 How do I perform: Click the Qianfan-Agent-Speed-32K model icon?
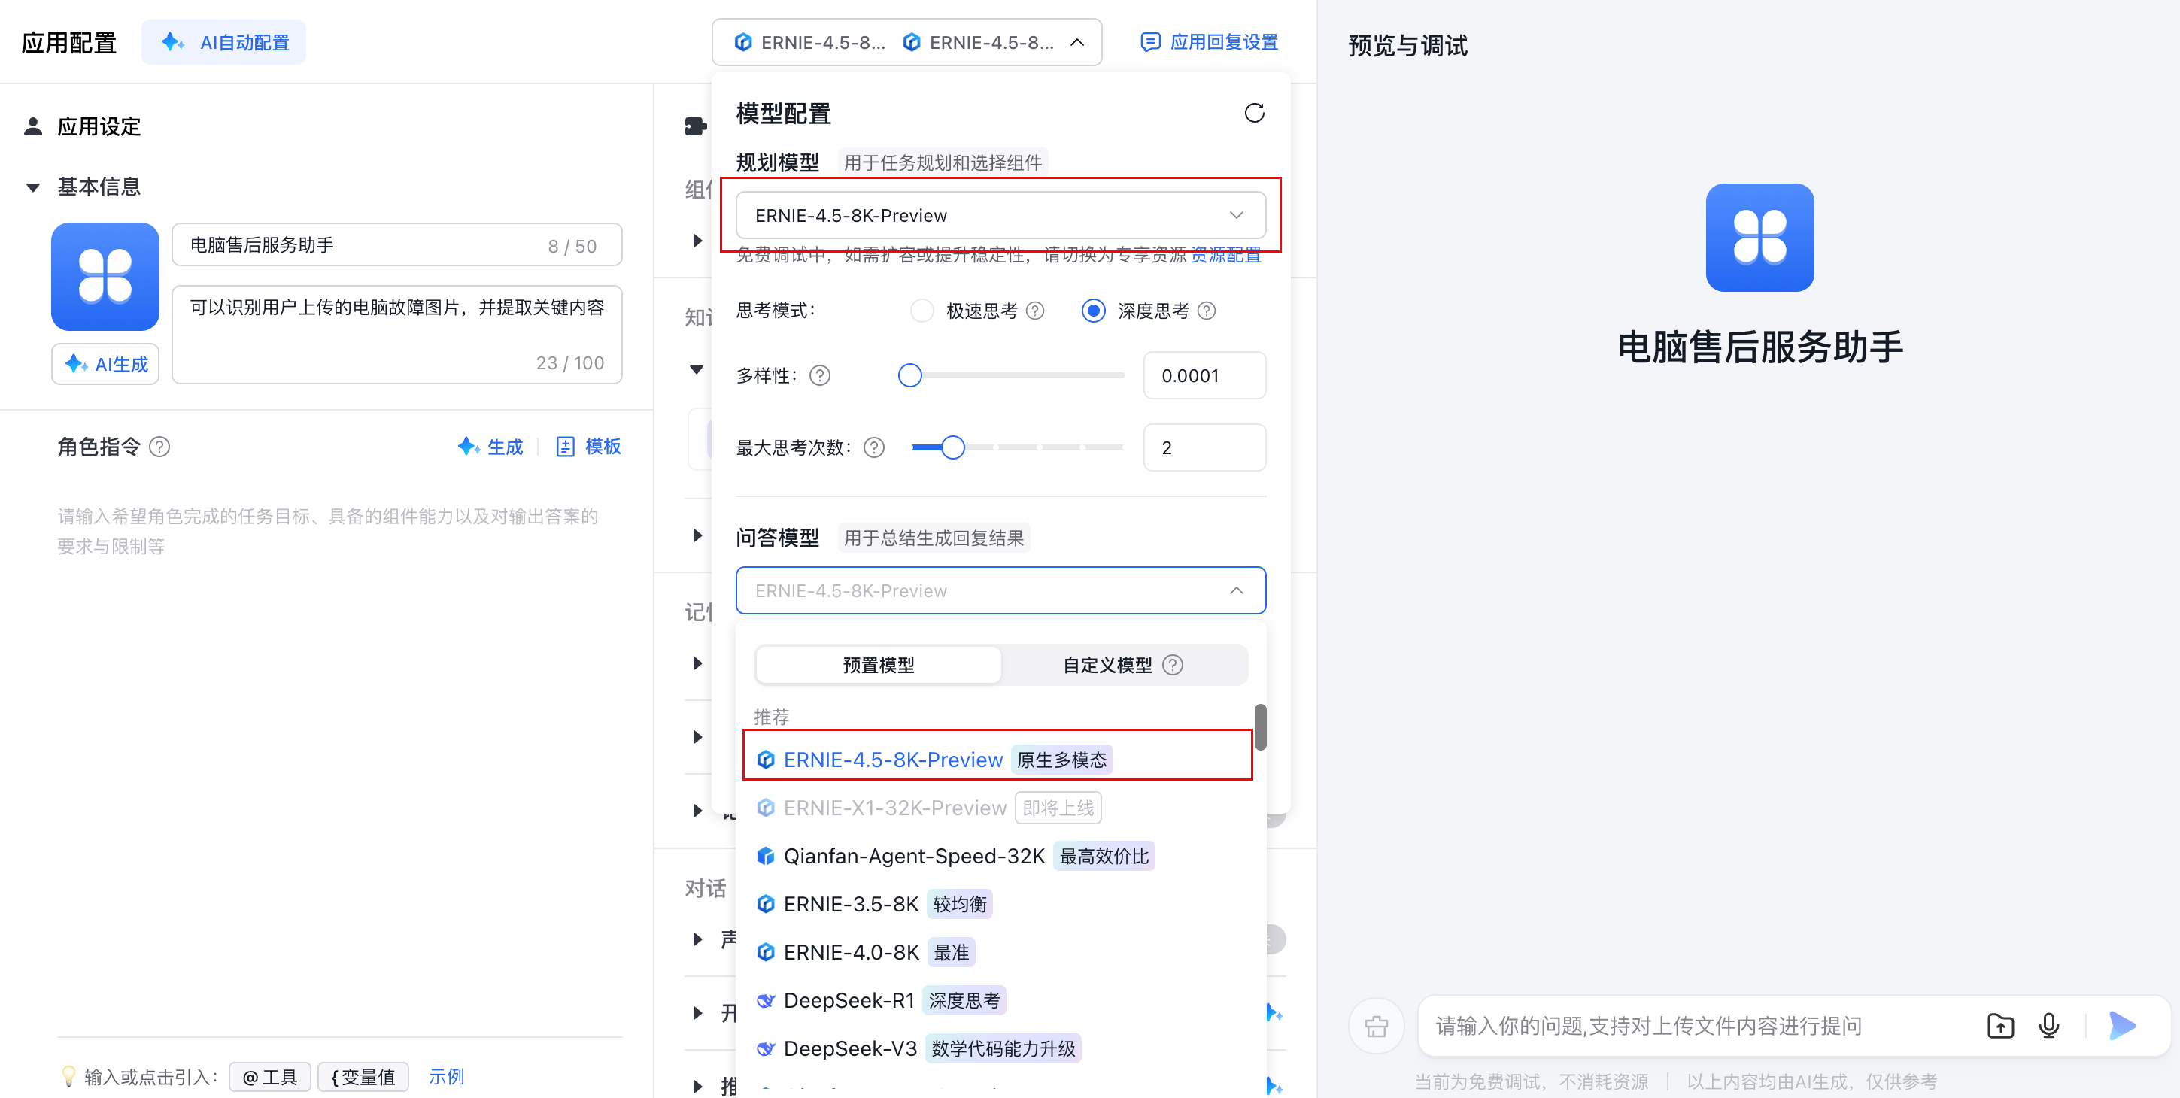tap(765, 856)
